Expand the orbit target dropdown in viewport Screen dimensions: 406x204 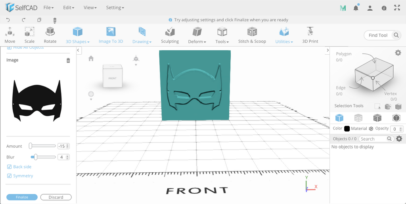click(x=91, y=99)
